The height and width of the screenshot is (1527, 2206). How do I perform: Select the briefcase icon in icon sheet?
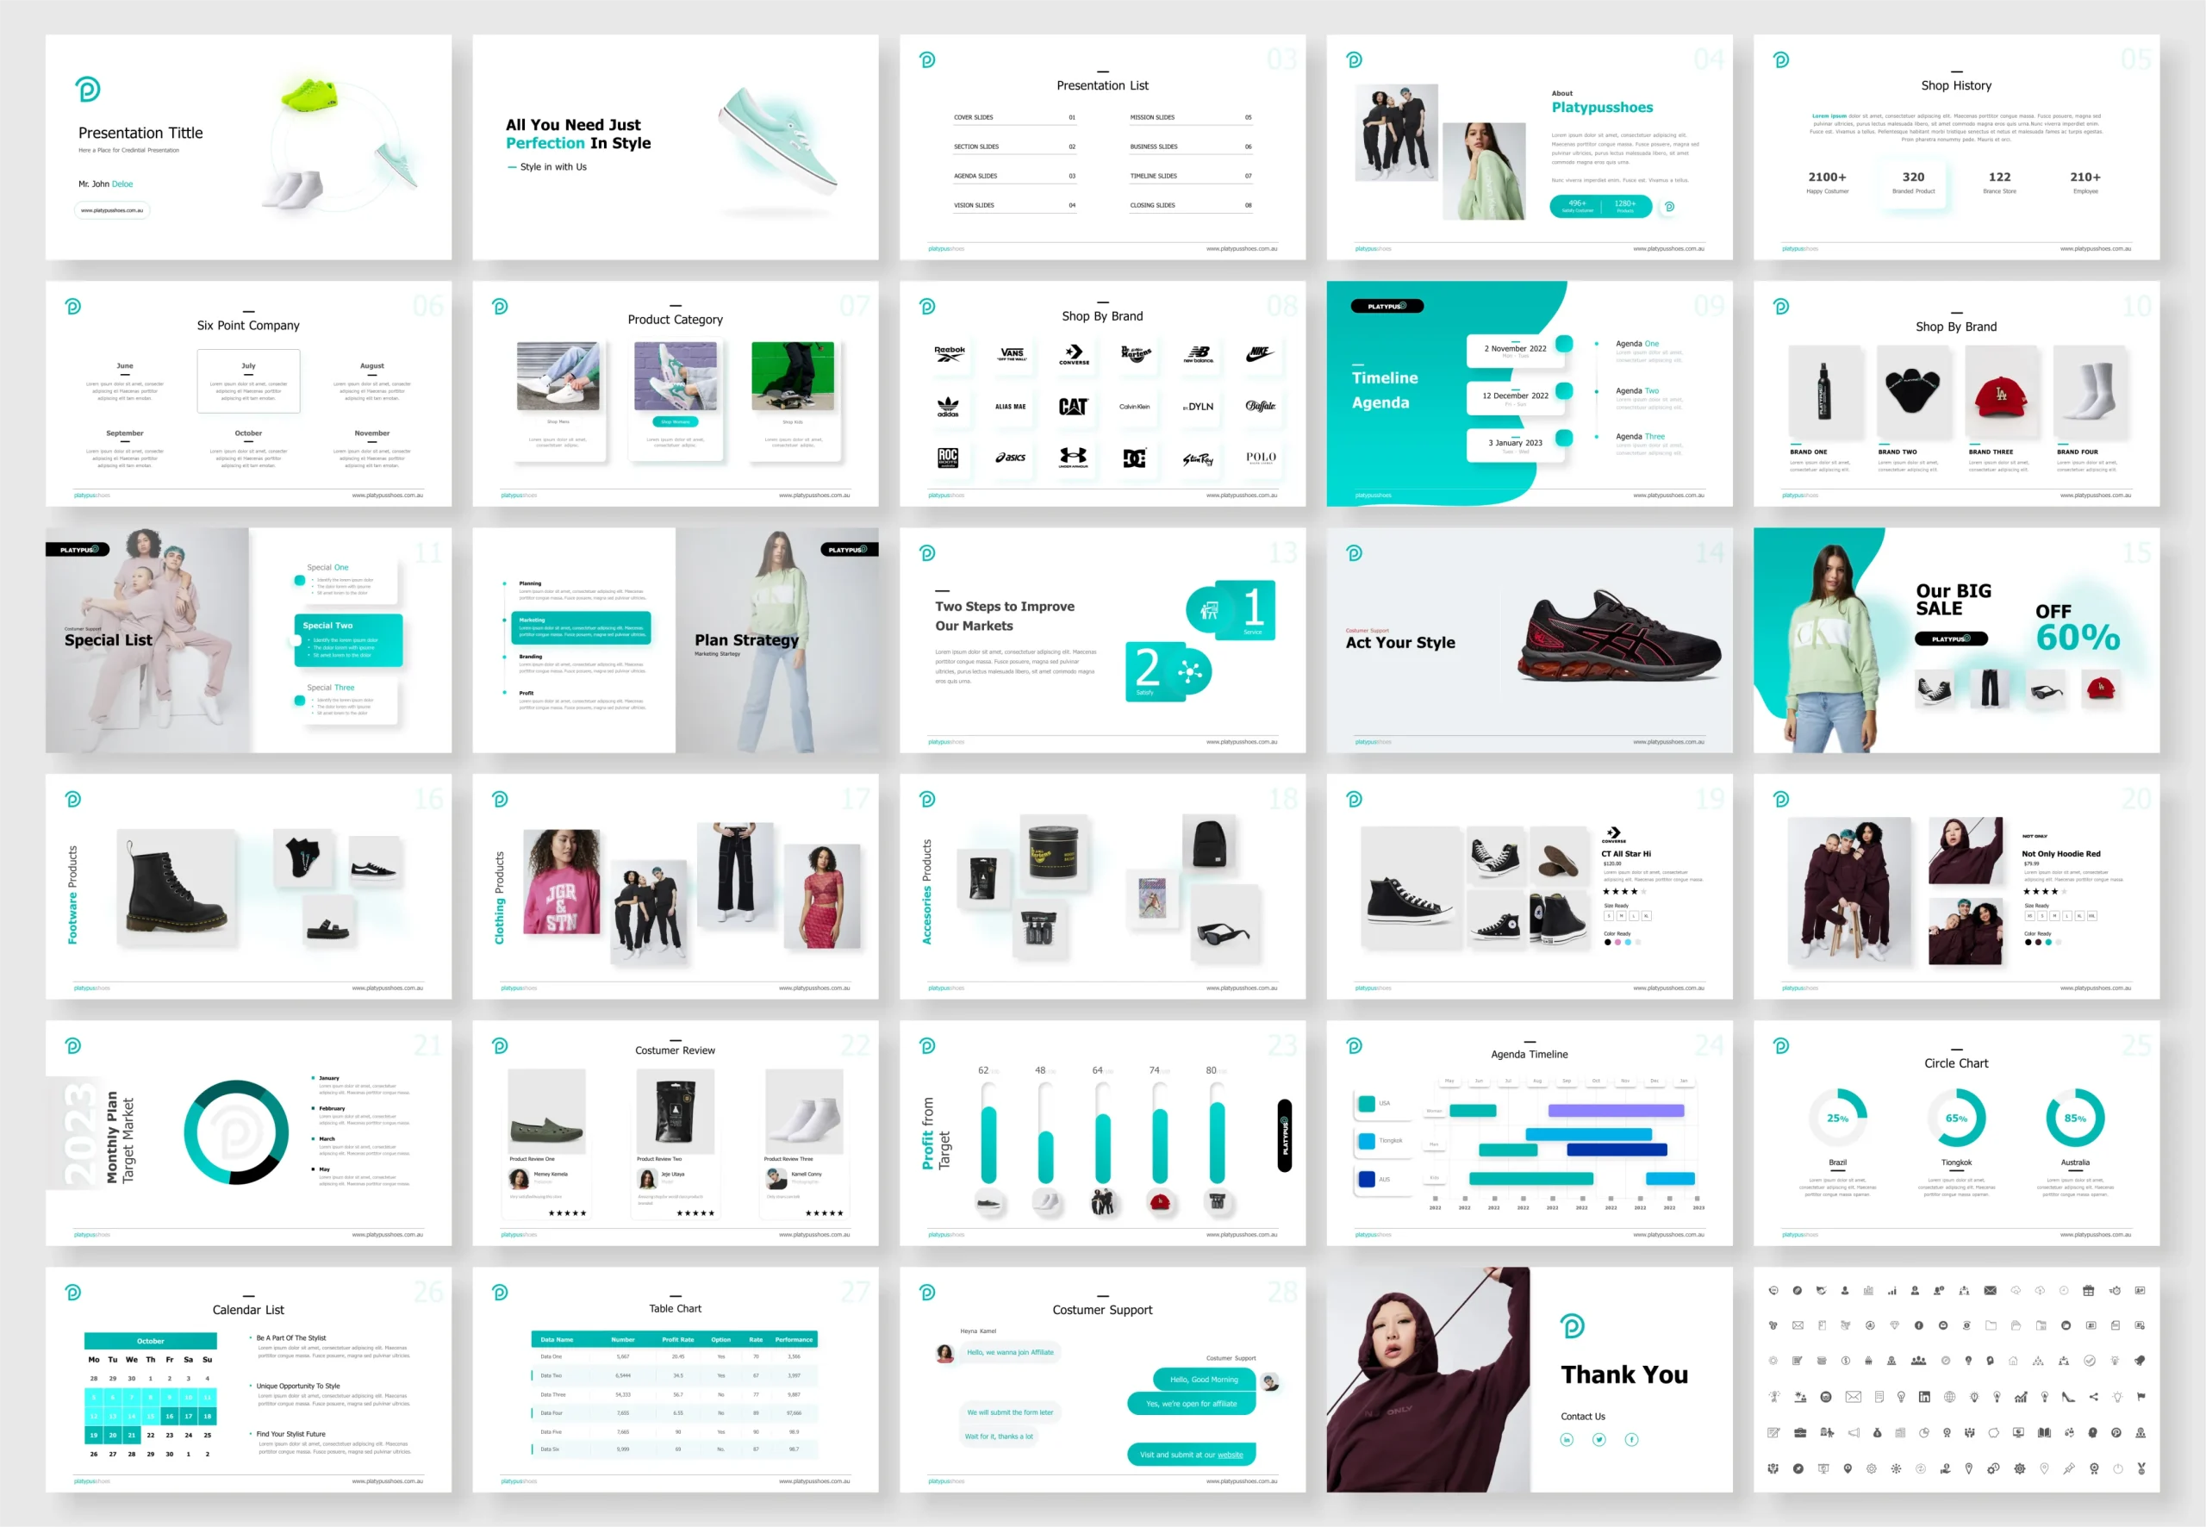point(1800,1433)
